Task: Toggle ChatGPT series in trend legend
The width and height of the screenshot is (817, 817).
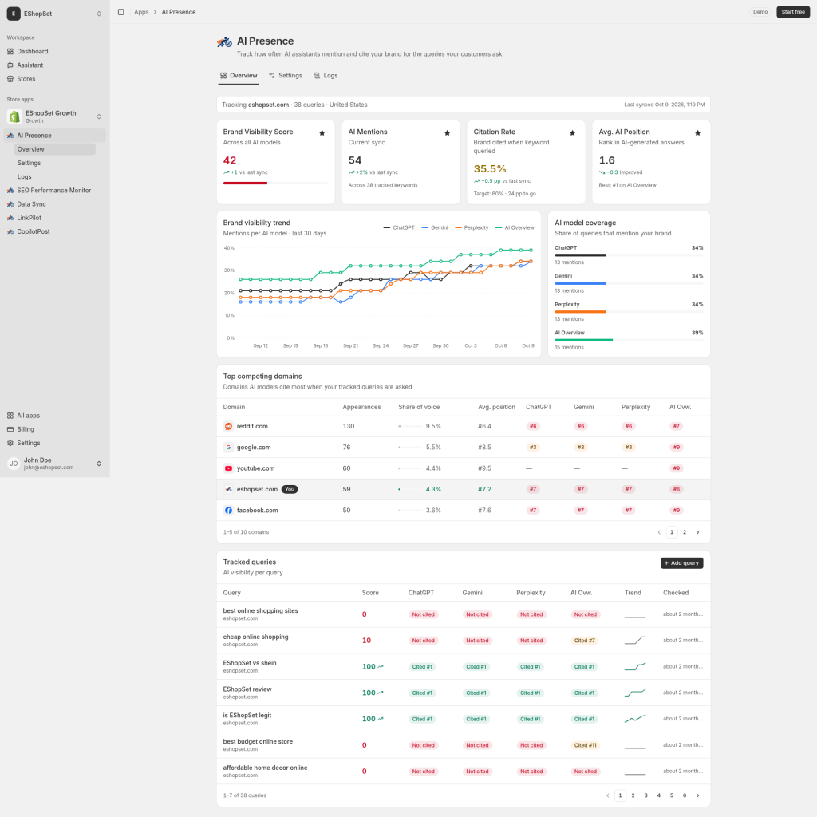Action: [x=399, y=227]
